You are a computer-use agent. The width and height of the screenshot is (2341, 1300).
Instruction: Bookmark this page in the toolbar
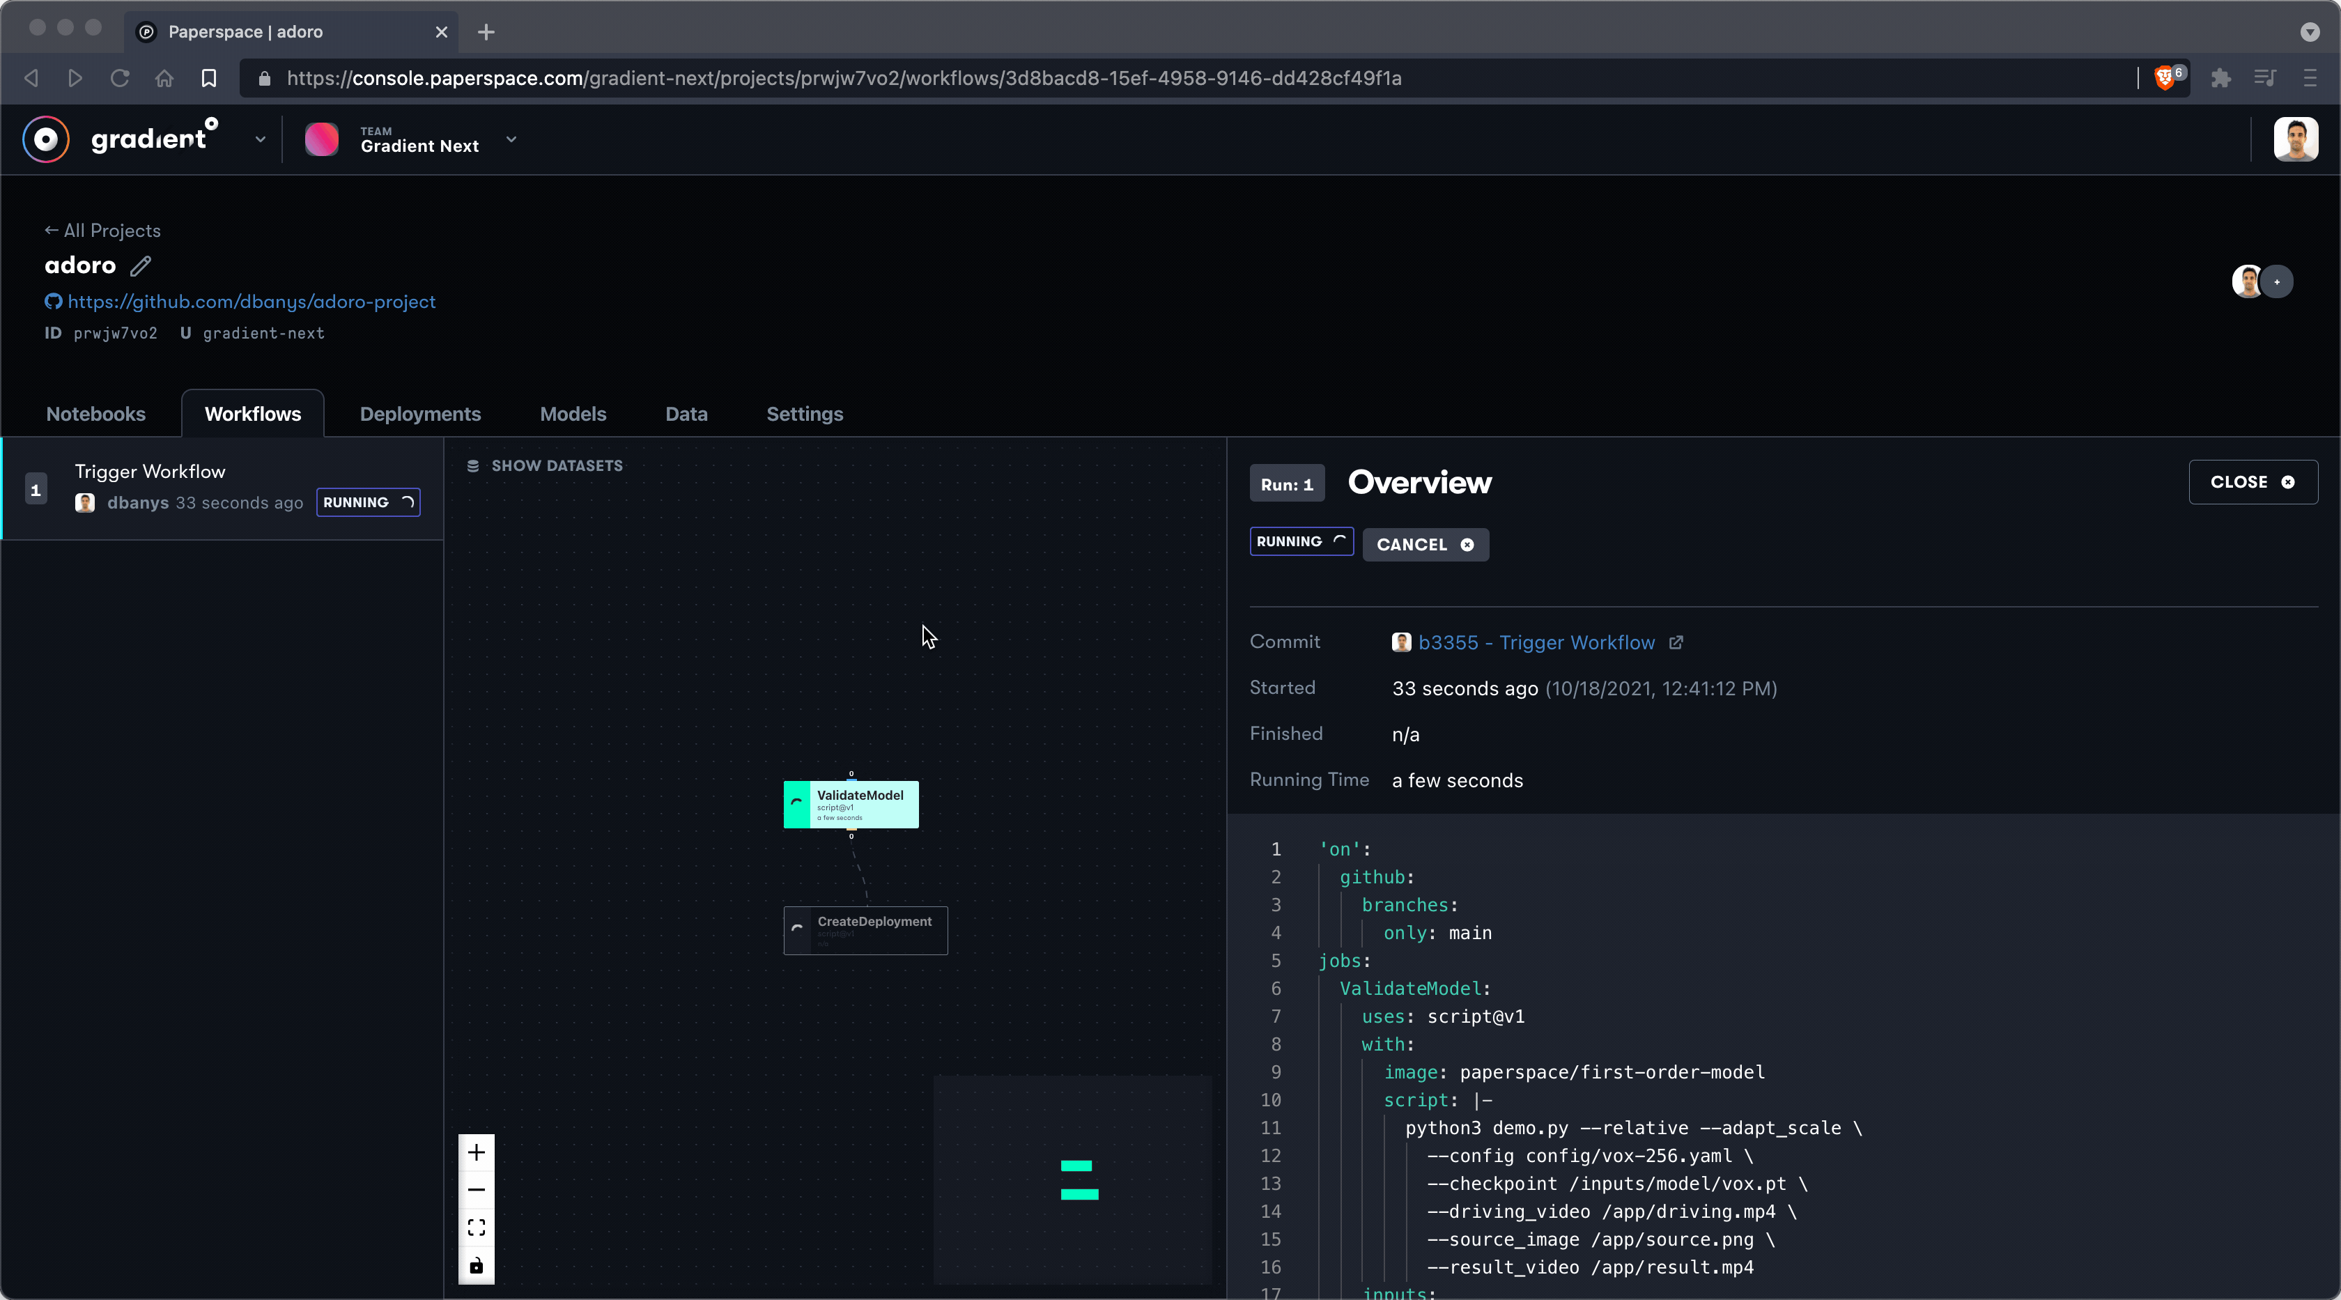pyautogui.click(x=209, y=78)
